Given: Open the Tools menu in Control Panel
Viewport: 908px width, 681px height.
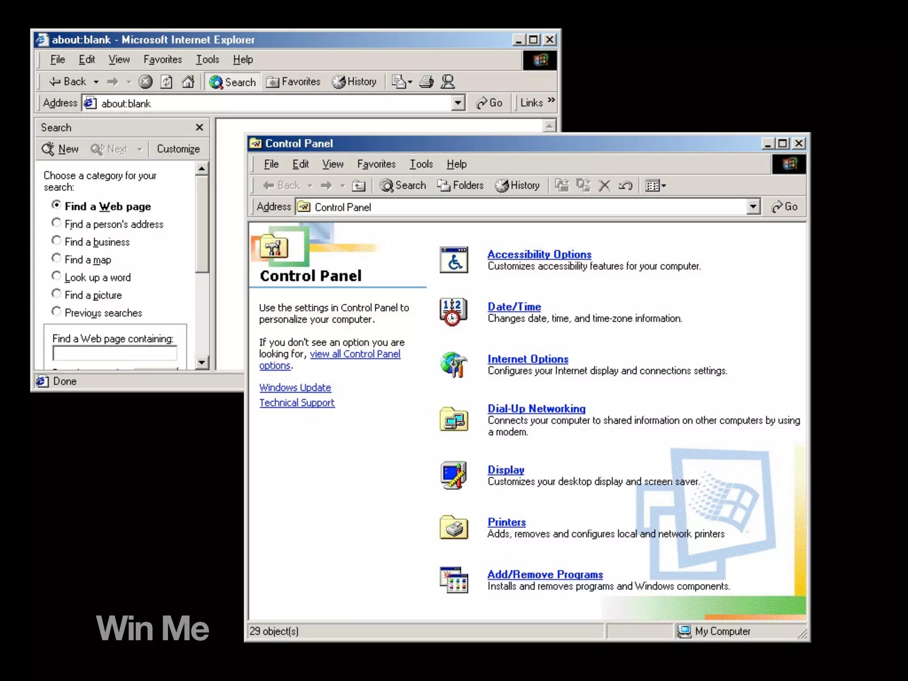Looking at the screenshot, I should 421,164.
